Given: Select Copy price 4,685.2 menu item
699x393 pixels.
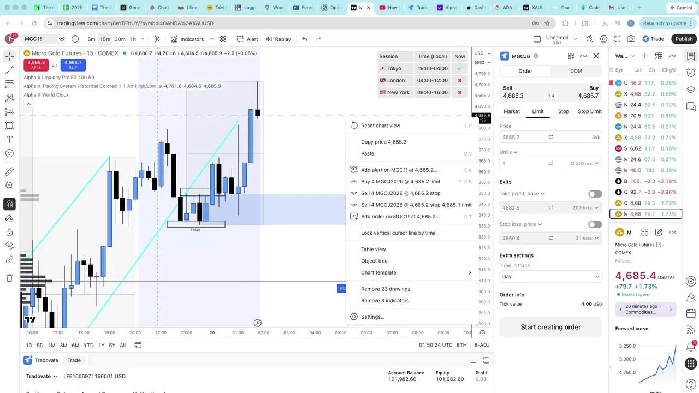Looking at the screenshot, I should coord(412,142).
